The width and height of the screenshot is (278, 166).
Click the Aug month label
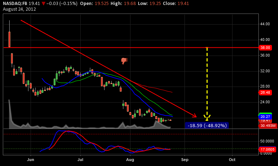(x=130, y=160)
